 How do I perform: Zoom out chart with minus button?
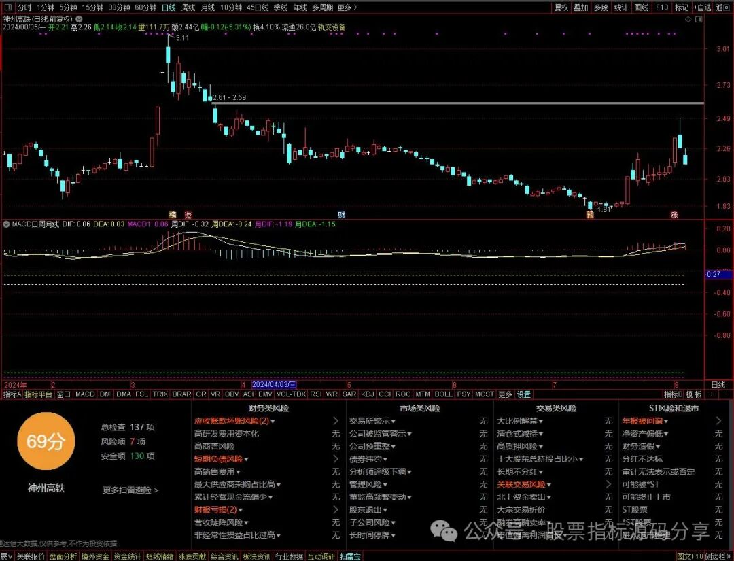pyautogui.click(x=726, y=395)
